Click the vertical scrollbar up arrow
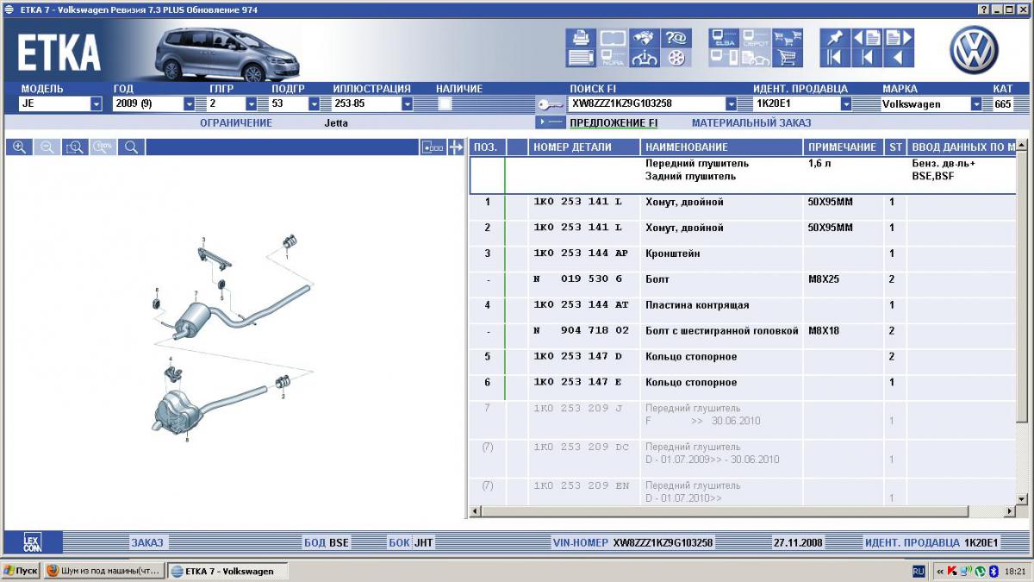This screenshot has height=582, width=1034. (x=1022, y=146)
